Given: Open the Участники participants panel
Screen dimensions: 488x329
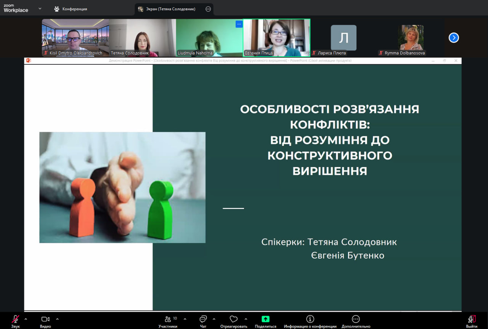Looking at the screenshot, I should click(x=168, y=319).
